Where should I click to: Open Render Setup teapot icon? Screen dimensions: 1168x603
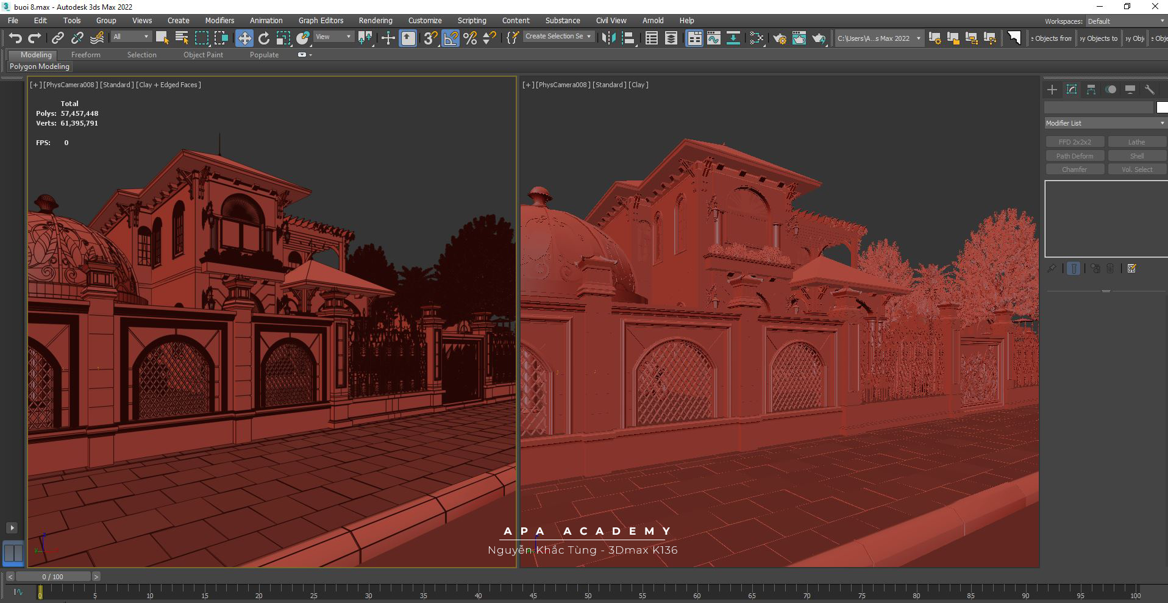(779, 38)
